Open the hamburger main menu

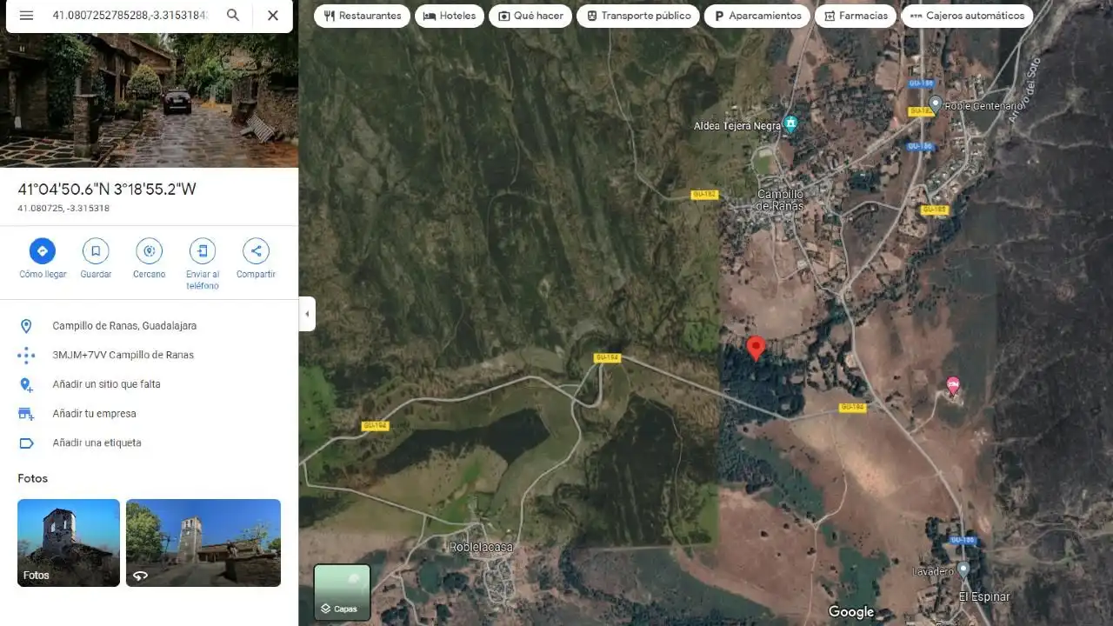coord(26,16)
